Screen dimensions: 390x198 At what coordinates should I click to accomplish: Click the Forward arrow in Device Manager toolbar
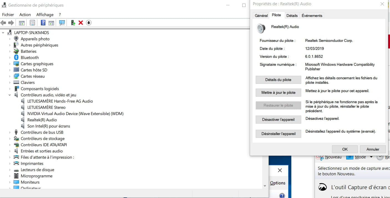pyautogui.click(x=11, y=23)
